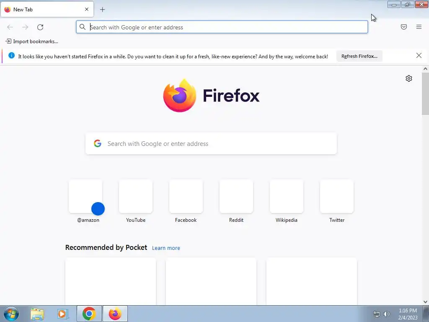Select the New Tab browser tab
The image size is (429, 322).
(47, 9)
